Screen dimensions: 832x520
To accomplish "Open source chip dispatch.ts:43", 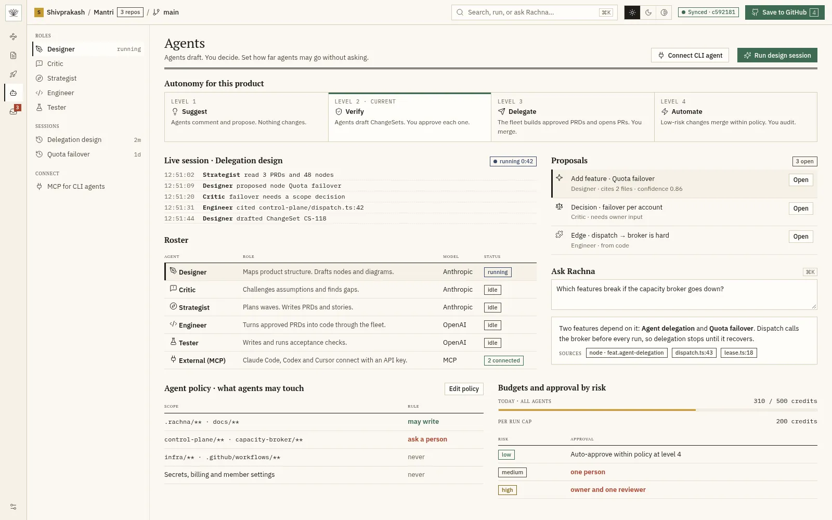I will (x=694, y=353).
